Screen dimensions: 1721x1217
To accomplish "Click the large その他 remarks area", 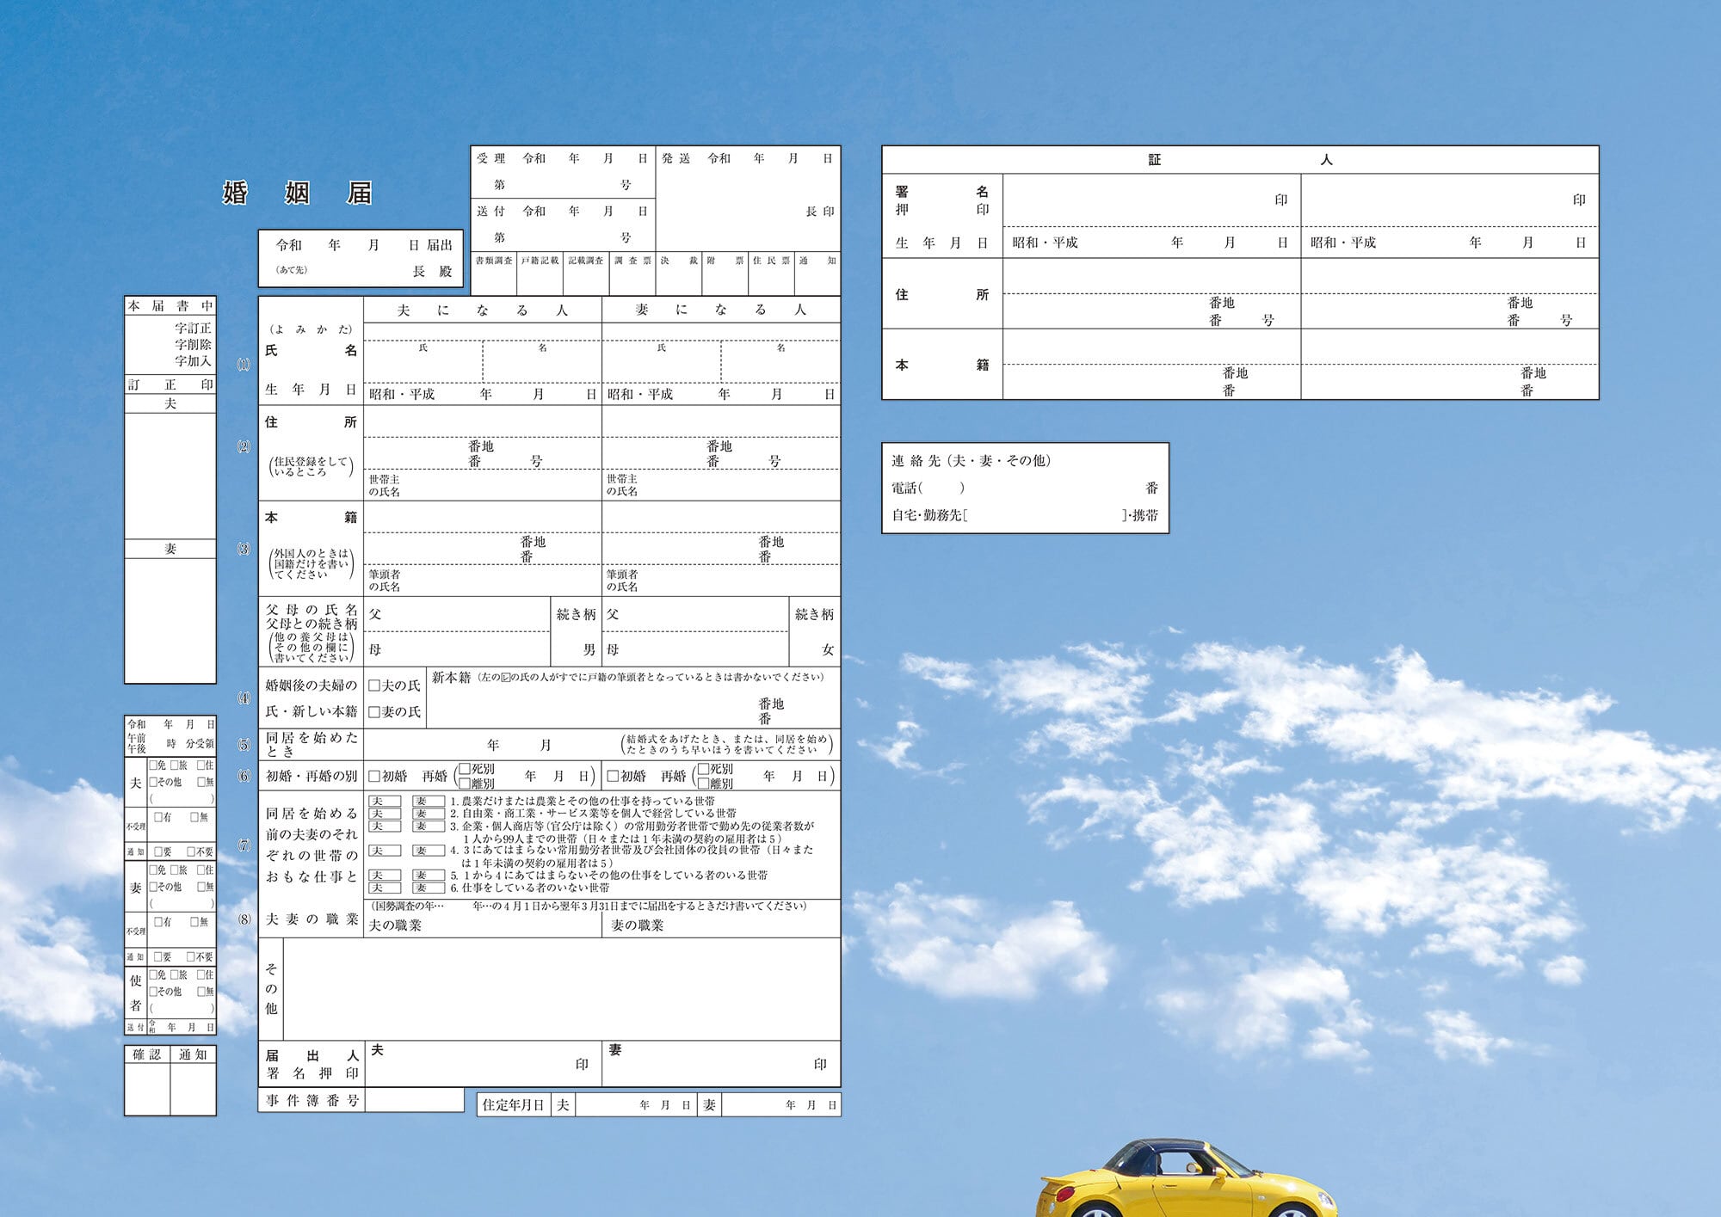I will (x=562, y=989).
